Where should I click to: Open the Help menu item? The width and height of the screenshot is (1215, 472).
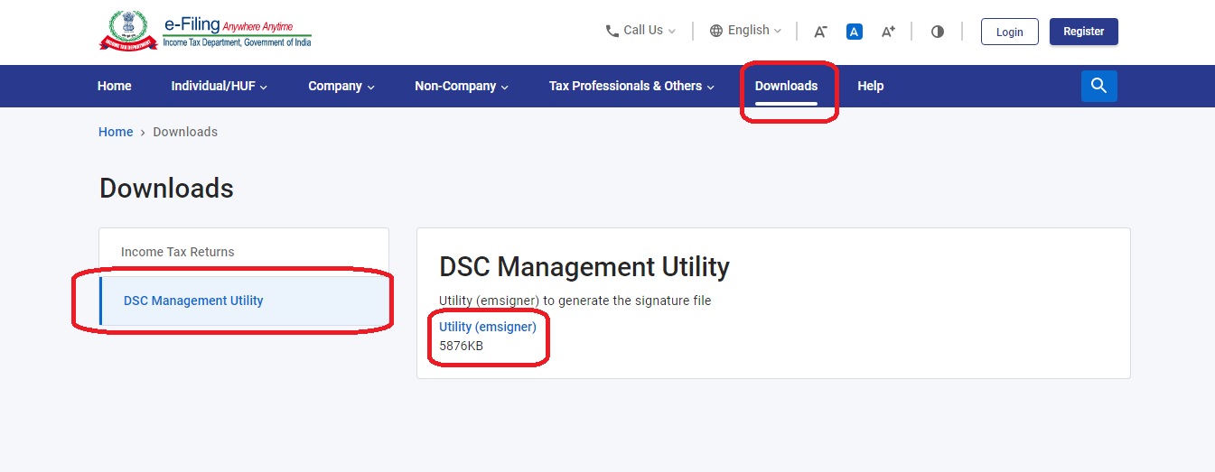point(870,86)
